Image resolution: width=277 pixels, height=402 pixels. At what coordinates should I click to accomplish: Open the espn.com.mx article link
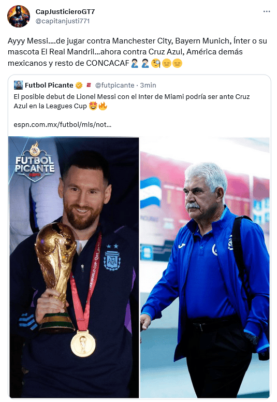pos(63,125)
